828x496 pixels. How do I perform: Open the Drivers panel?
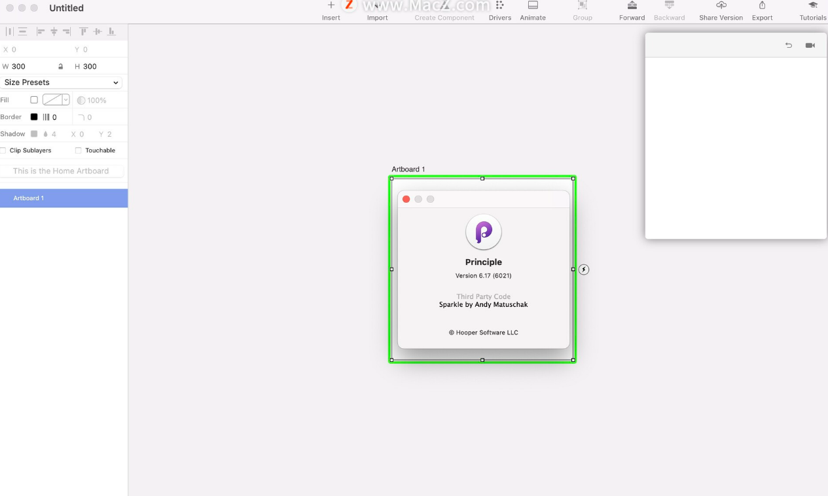click(499, 10)
